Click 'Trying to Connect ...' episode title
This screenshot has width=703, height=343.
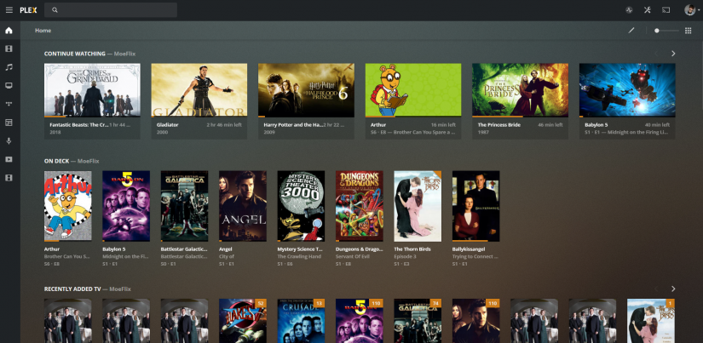coord(475,256)
